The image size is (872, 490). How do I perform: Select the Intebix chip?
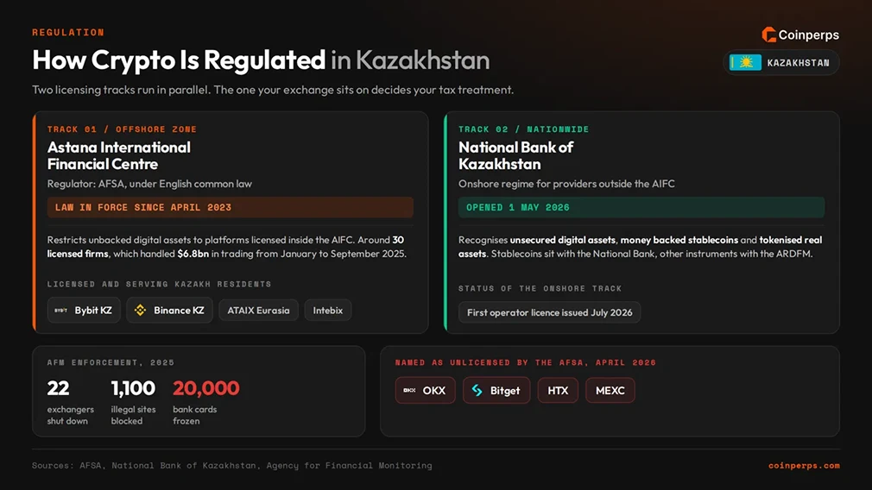point(327,311)
